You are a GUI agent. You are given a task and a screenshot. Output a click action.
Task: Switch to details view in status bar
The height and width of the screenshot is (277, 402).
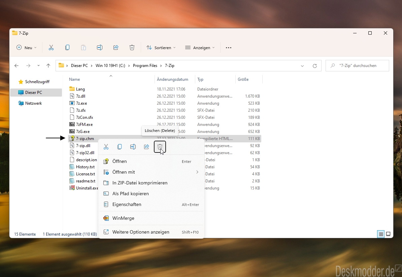381,234
